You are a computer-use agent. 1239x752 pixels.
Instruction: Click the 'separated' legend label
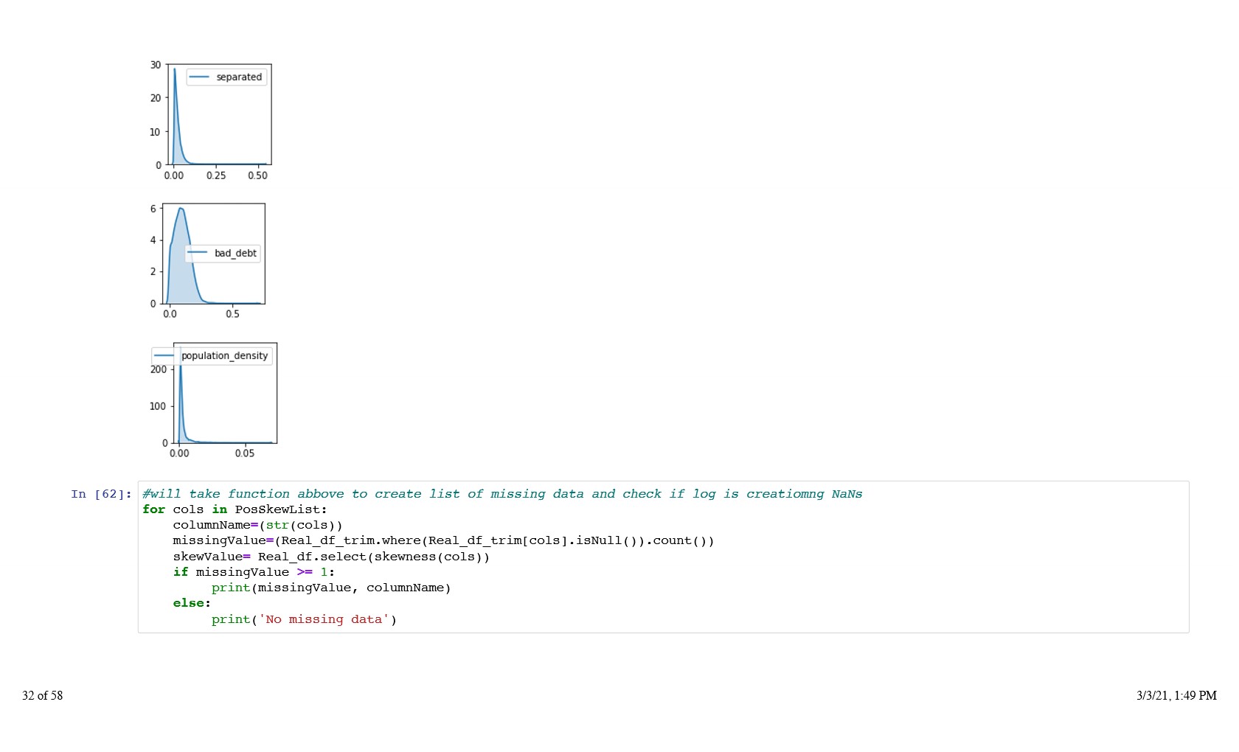[239, 77]
